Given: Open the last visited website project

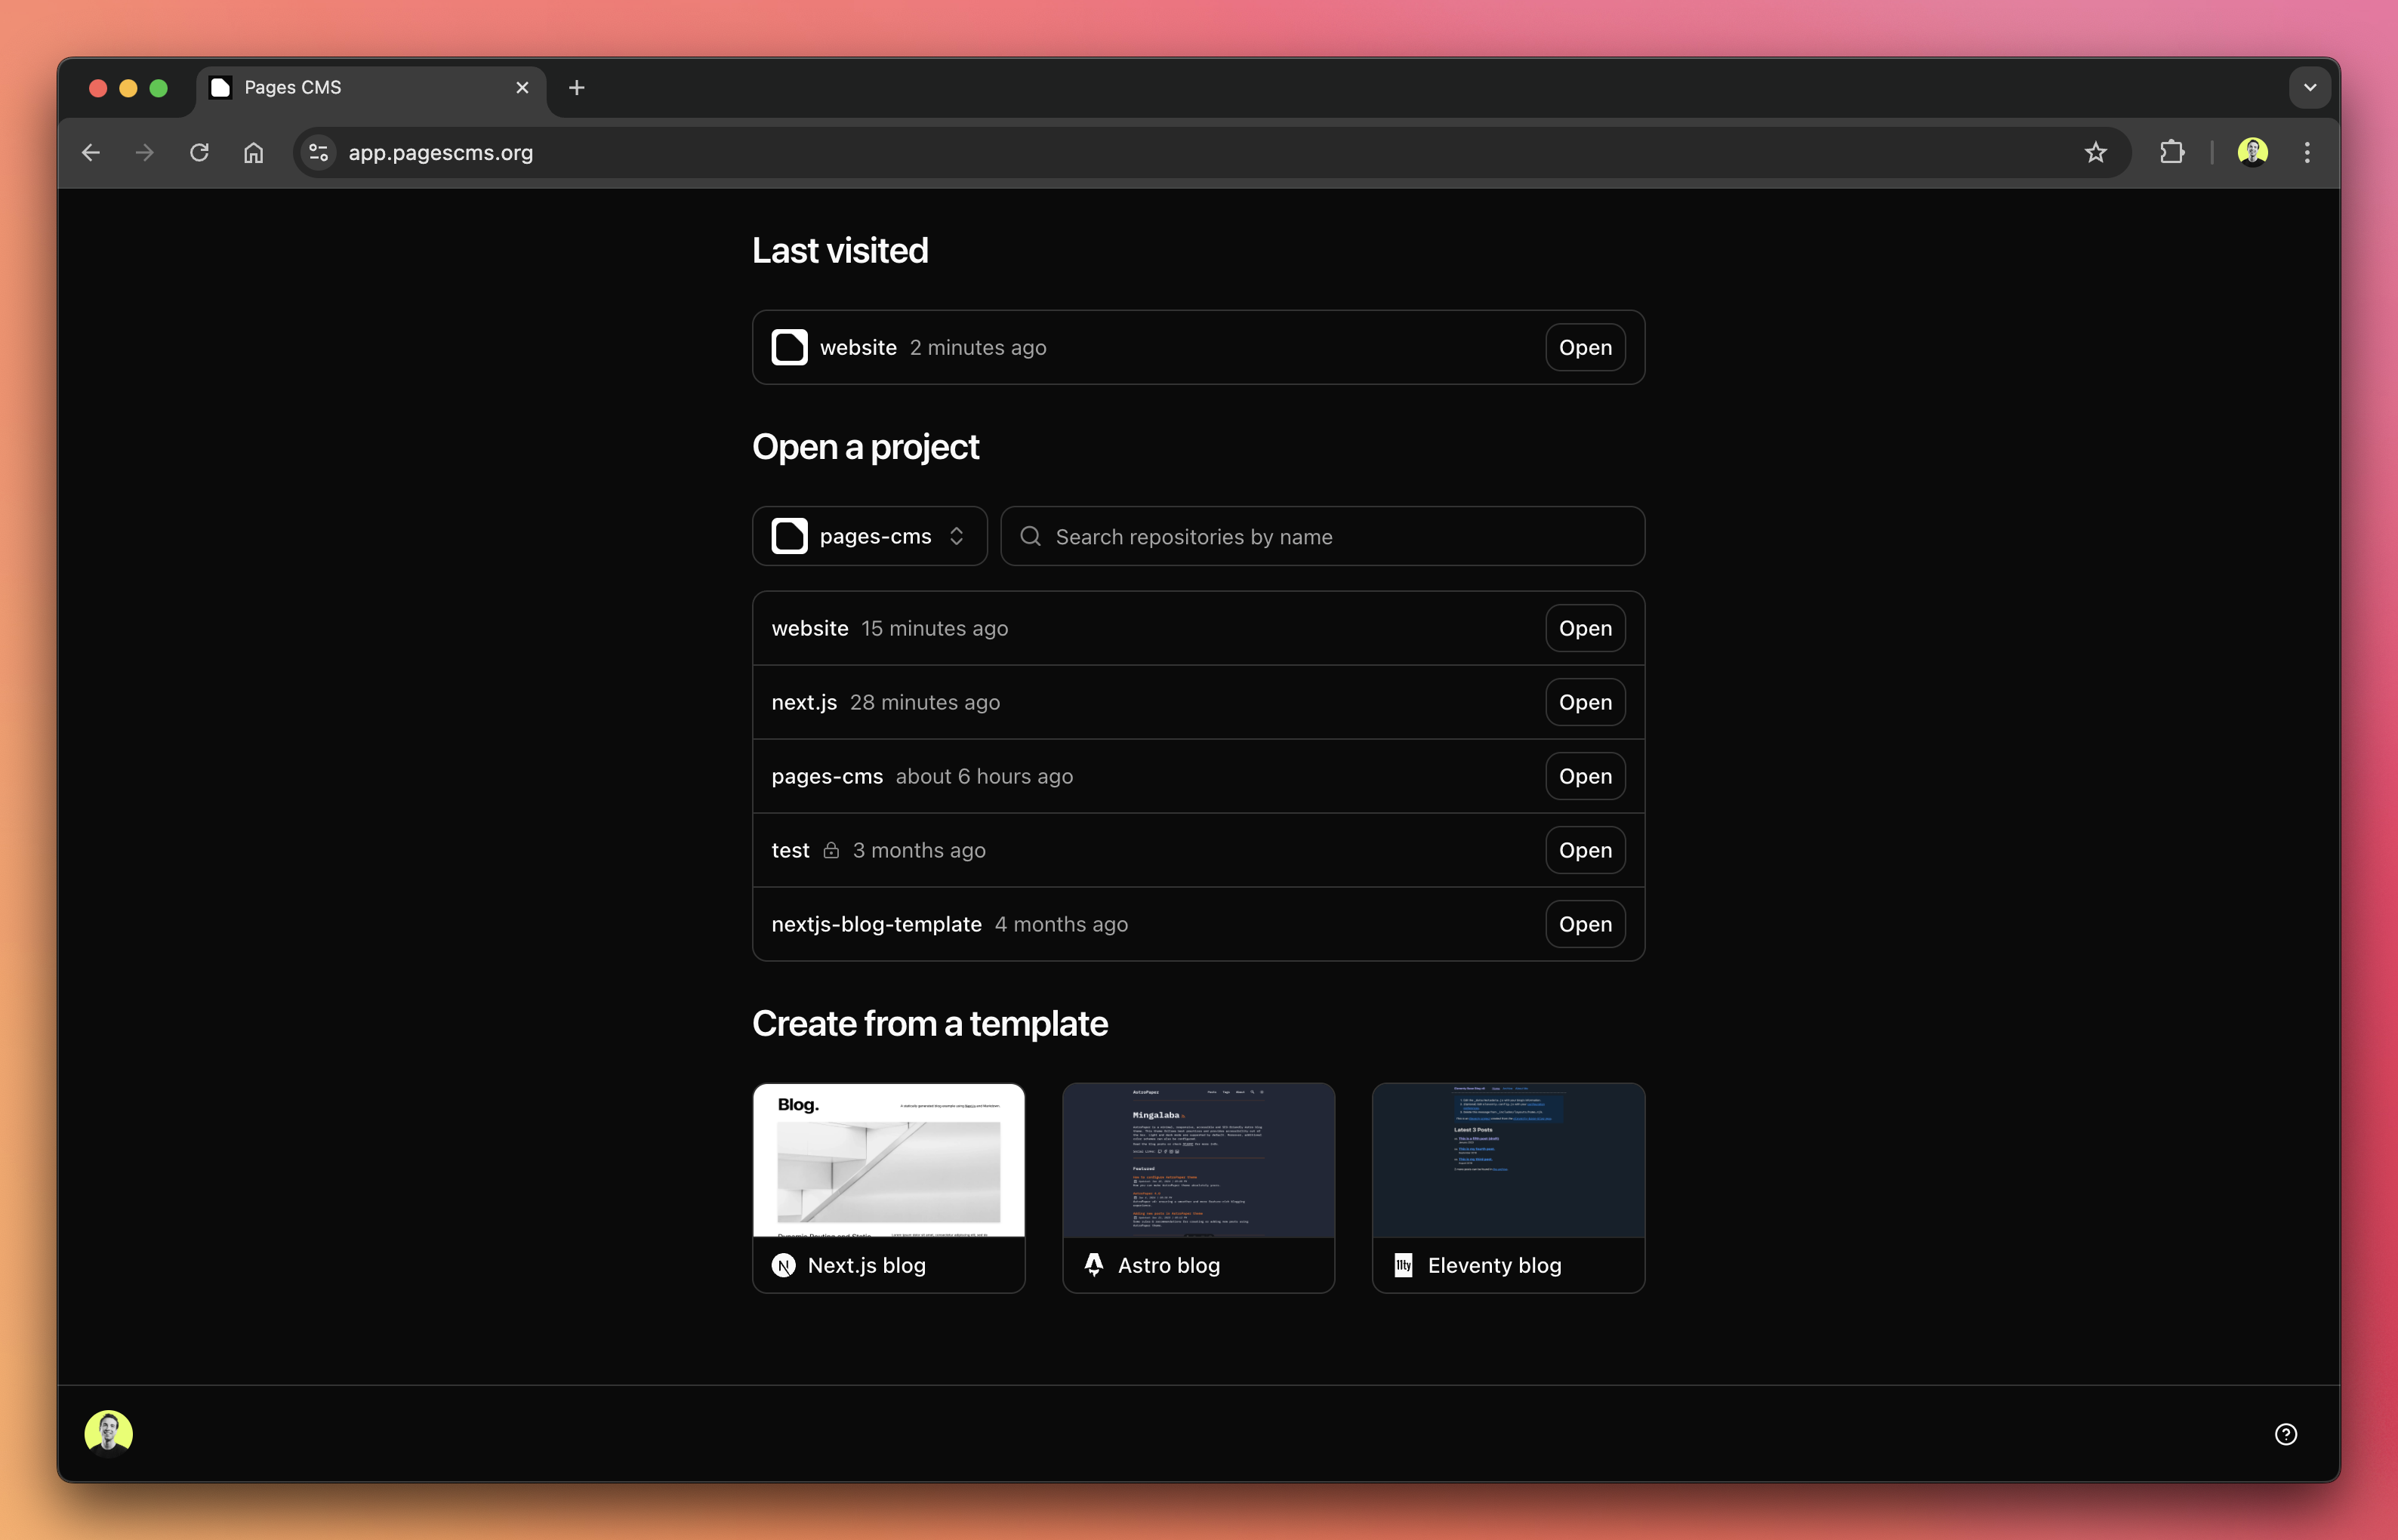Looking at the screenshot, I should click(1584, 347).
